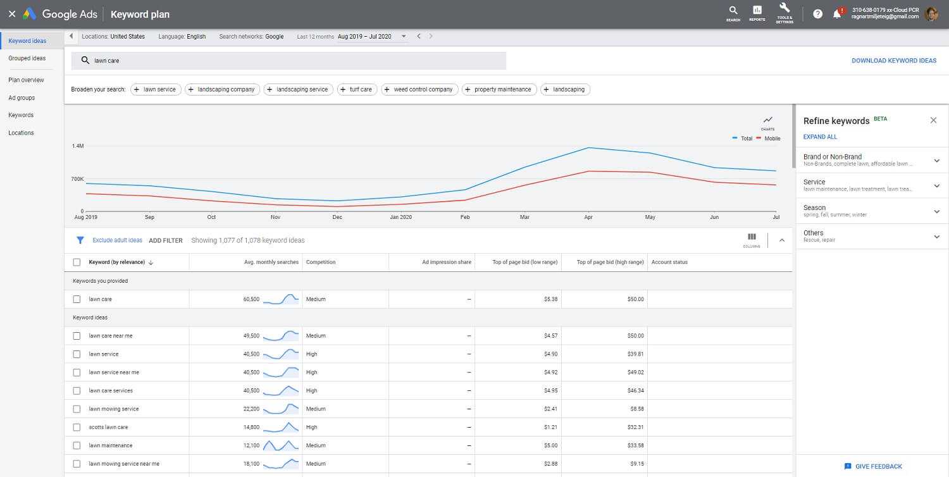Screen dimensions: 949x477
Task: Edit the Search networks: Google setting
Action: (251, 37)
